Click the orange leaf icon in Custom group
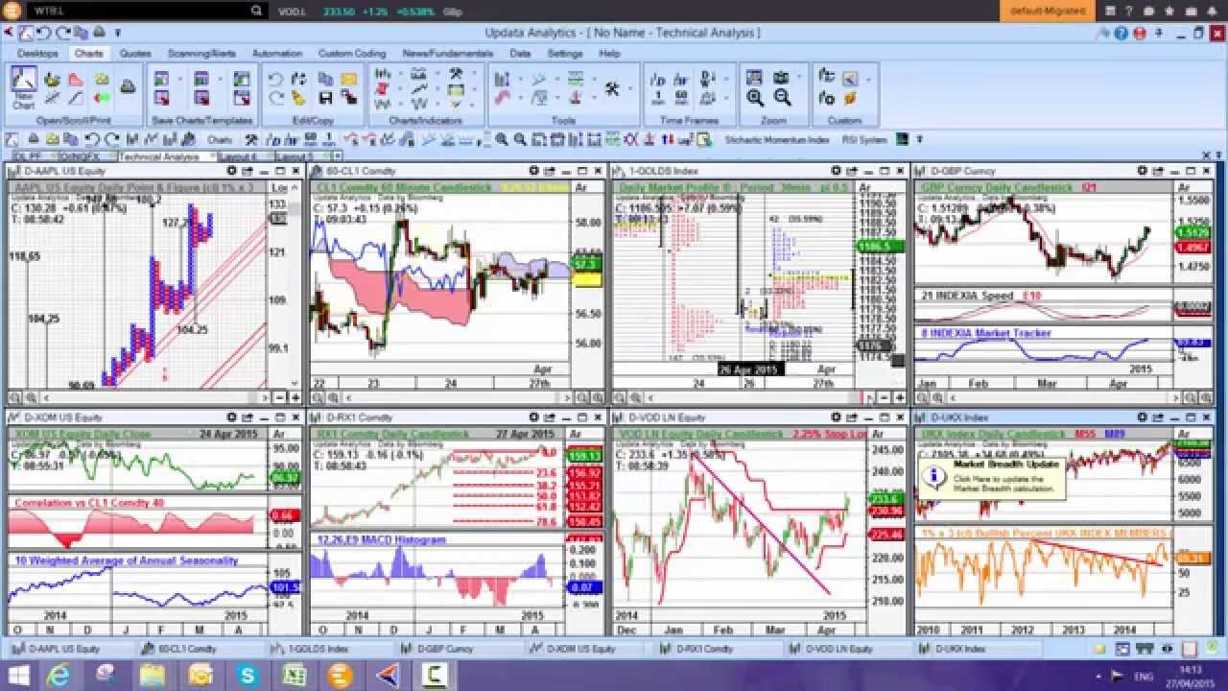 849,98
